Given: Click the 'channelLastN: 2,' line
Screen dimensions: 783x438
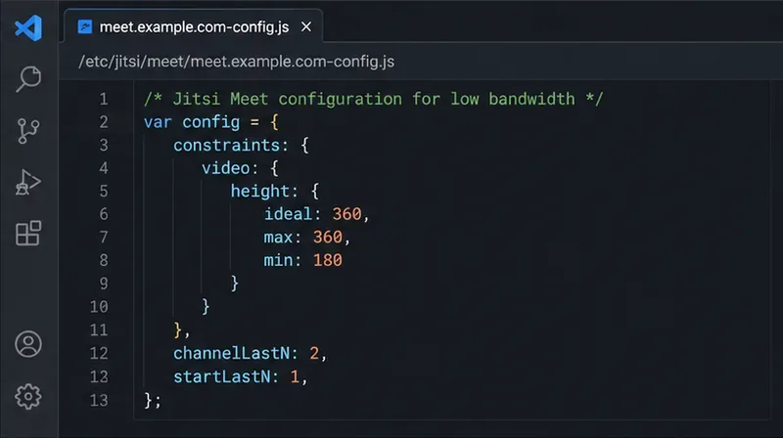Looking at the screenshot, I should pos(251,353).
